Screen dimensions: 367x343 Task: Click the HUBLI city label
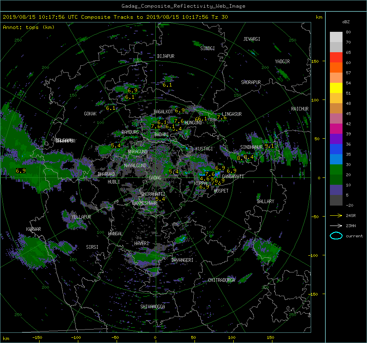point(114,182)
